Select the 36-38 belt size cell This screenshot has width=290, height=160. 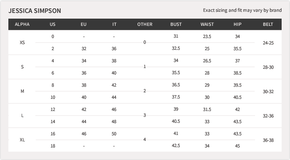point(268,140)
